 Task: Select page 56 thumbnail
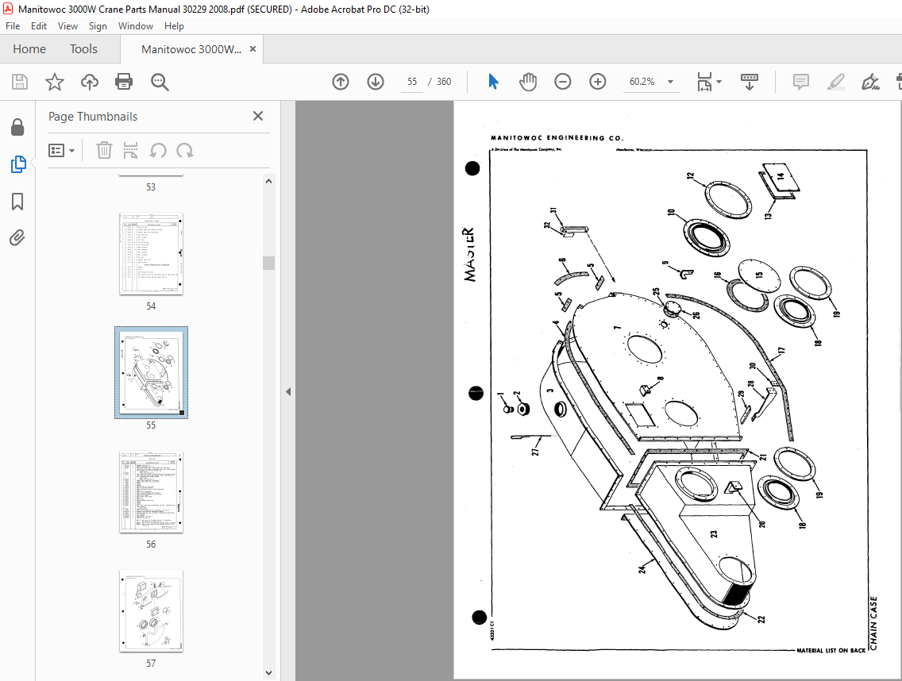point(151,492)
